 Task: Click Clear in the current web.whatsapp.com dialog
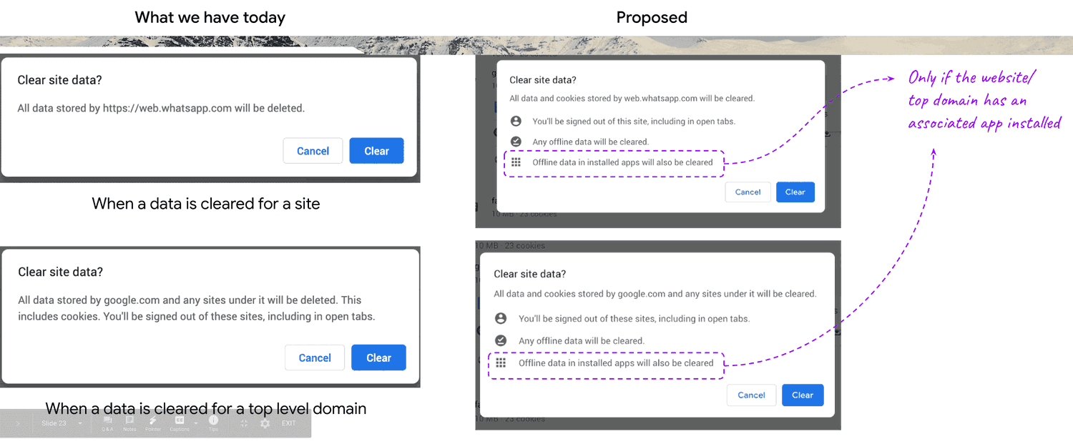click(376, 151)
